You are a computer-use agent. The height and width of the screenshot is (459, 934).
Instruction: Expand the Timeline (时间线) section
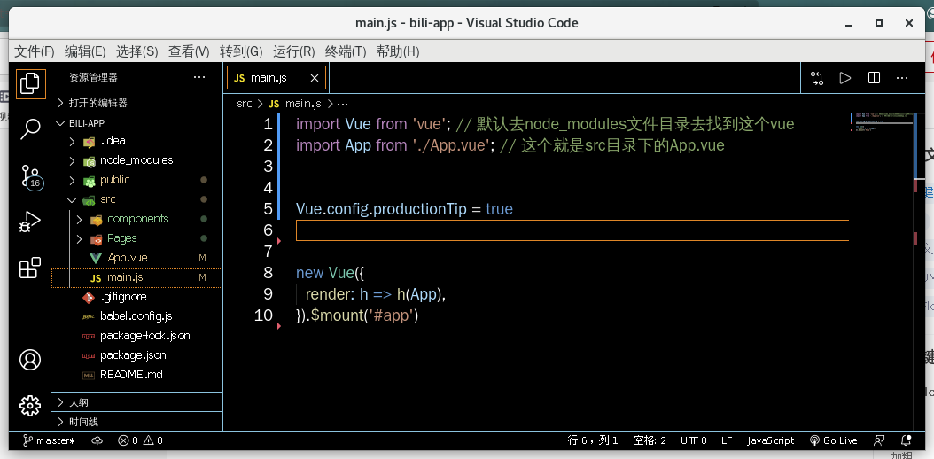tap(137, 422)
